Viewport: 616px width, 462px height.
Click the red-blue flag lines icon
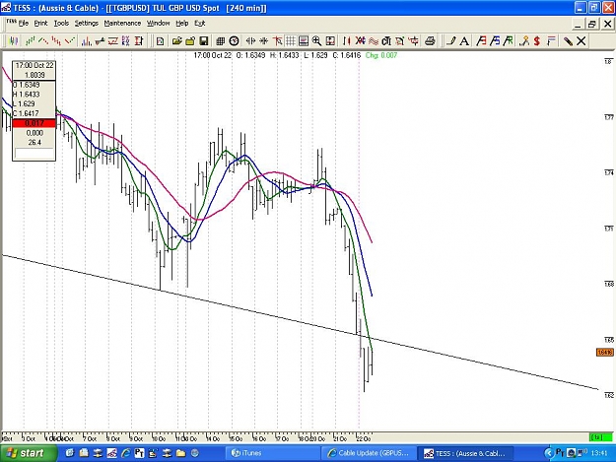coord(551,40)
